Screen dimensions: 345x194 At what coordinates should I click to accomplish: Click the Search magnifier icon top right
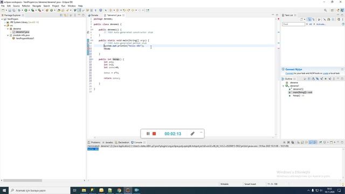tap(326, 10)
